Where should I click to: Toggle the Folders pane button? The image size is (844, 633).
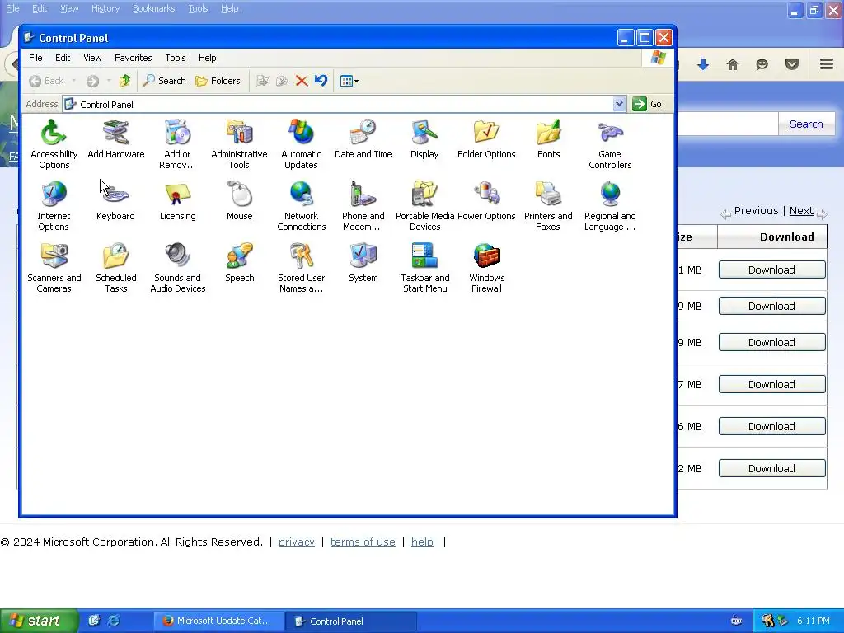218,81
